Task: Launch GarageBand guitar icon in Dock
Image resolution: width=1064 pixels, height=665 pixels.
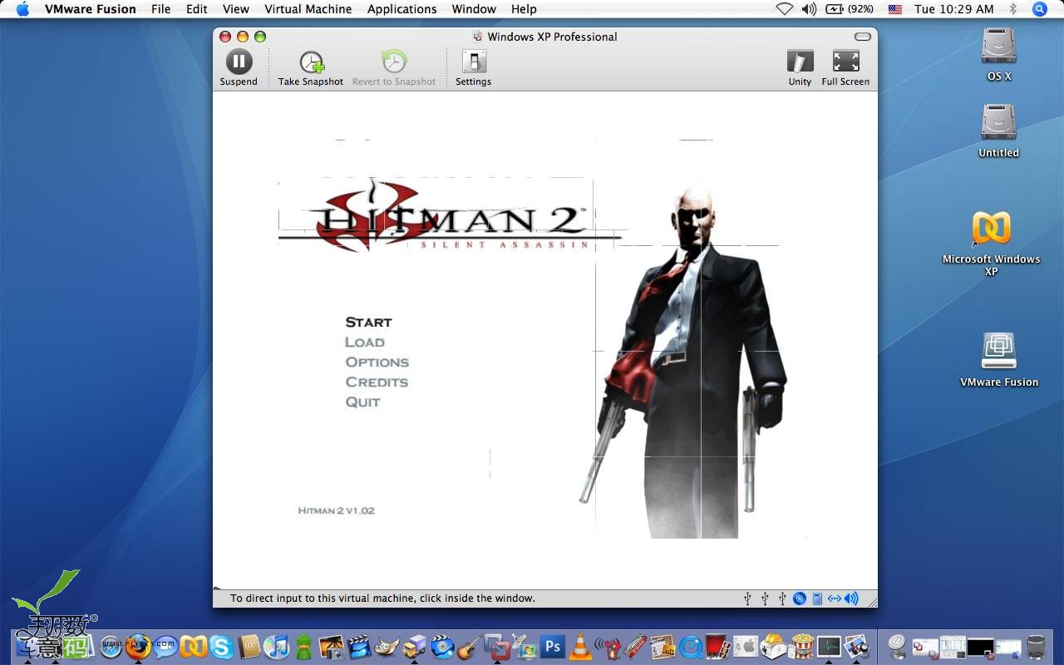Action: tap(469, 646)
